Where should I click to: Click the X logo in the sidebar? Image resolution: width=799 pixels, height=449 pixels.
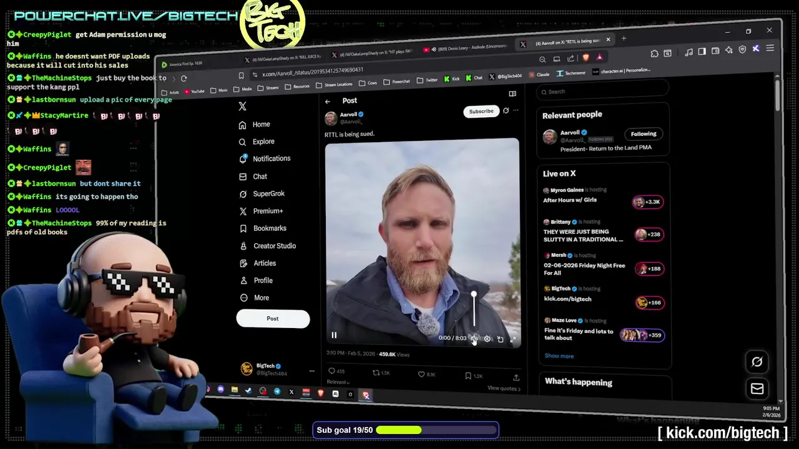(x=243, y=107)
